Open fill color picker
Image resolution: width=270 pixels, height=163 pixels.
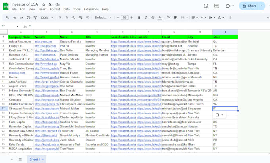[169, 17]
